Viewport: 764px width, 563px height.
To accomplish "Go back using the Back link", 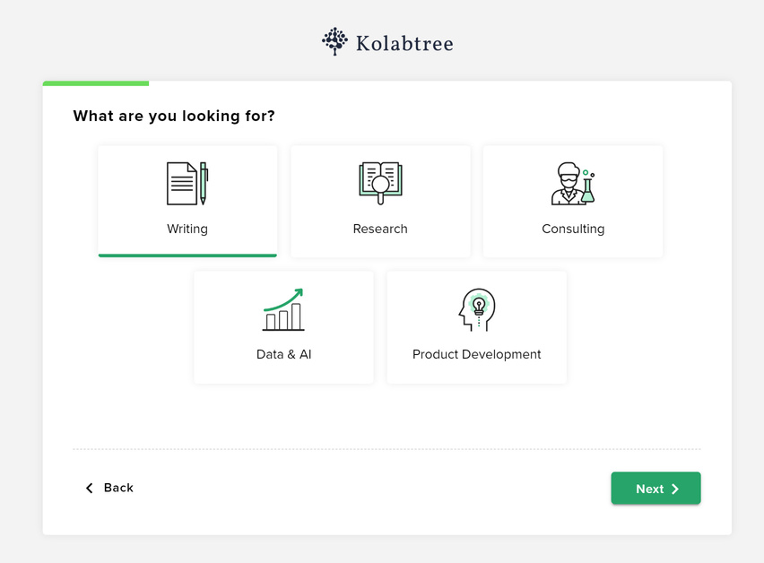I will point(109,488).
